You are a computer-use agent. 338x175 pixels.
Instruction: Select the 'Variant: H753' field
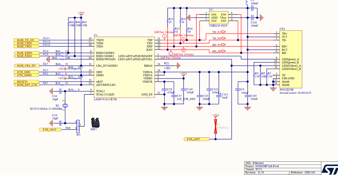point(254,169)
